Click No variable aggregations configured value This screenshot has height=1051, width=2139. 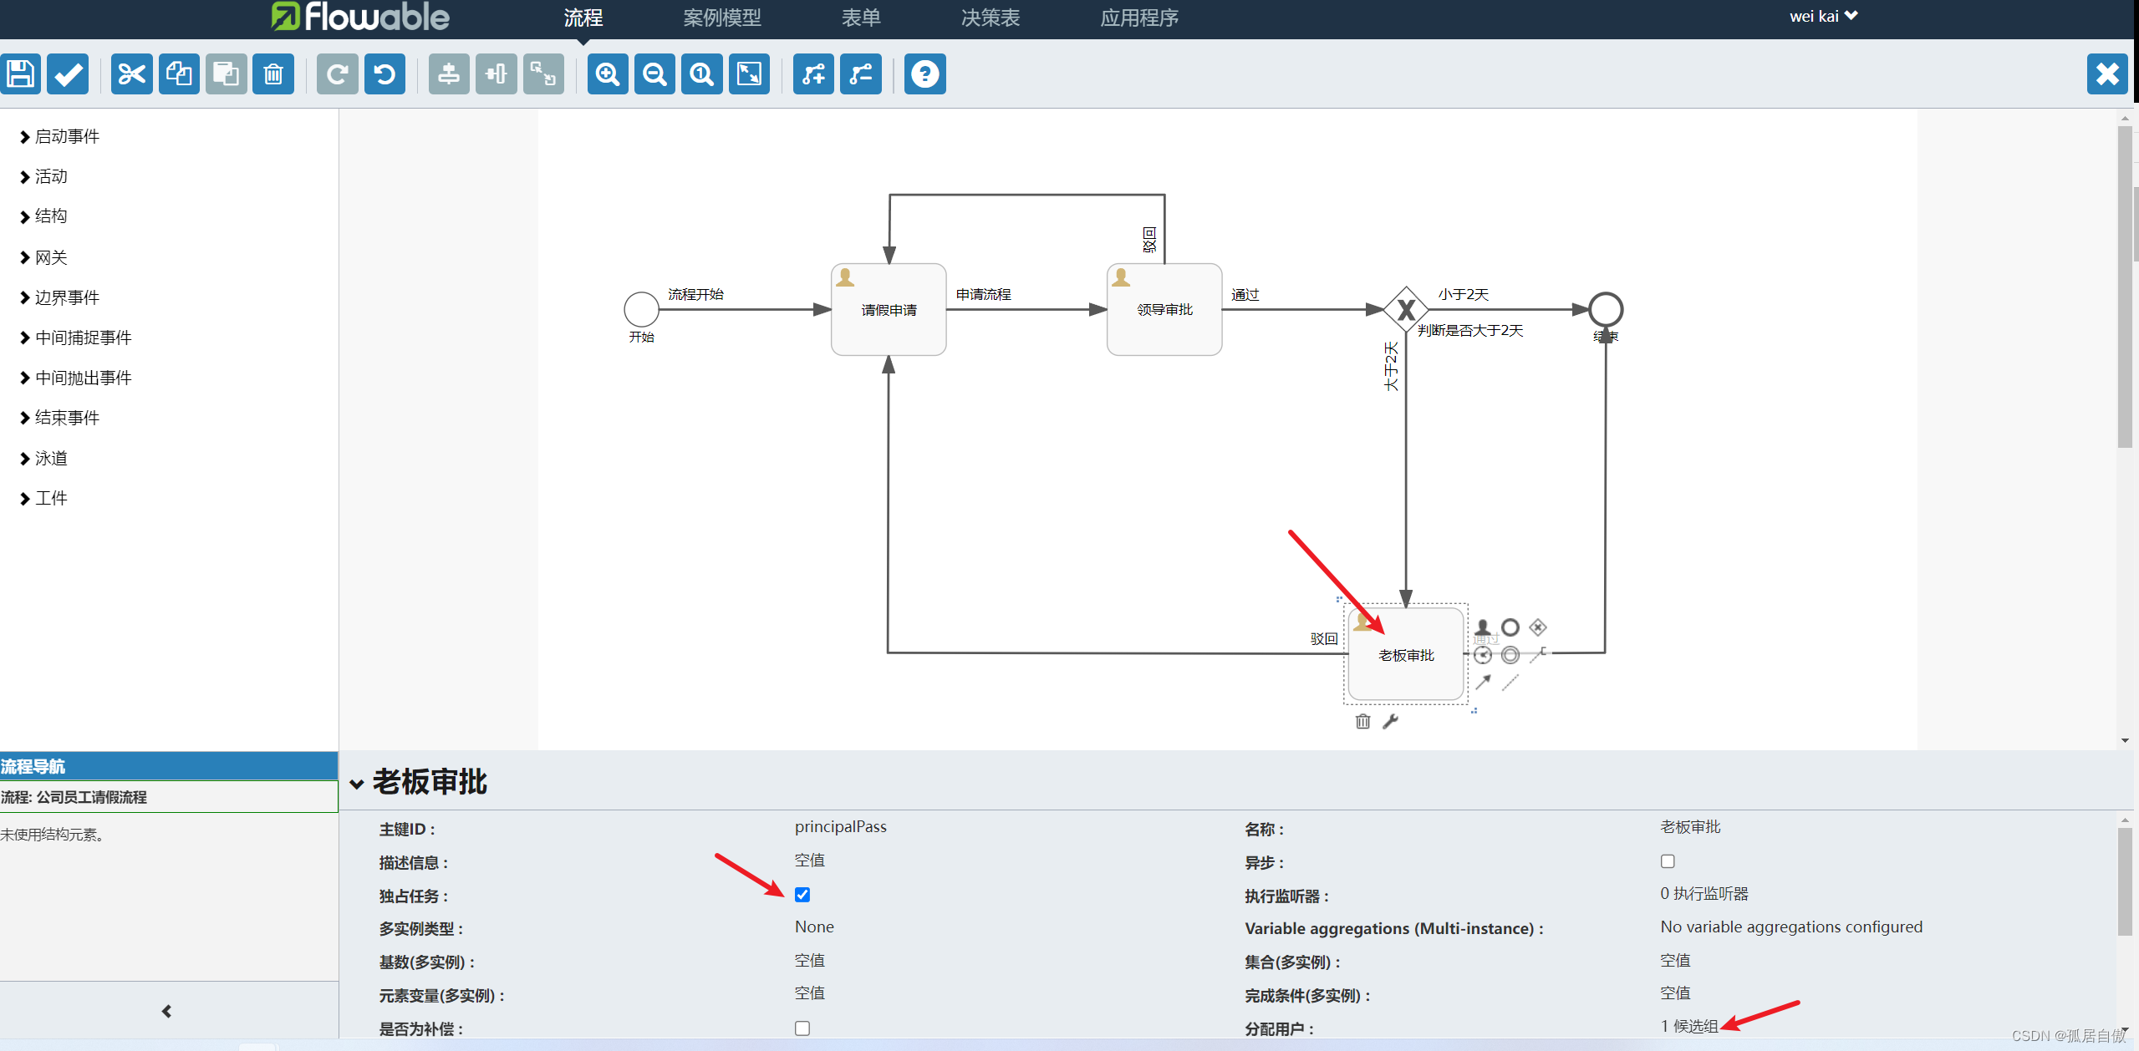click(1791, 927)
